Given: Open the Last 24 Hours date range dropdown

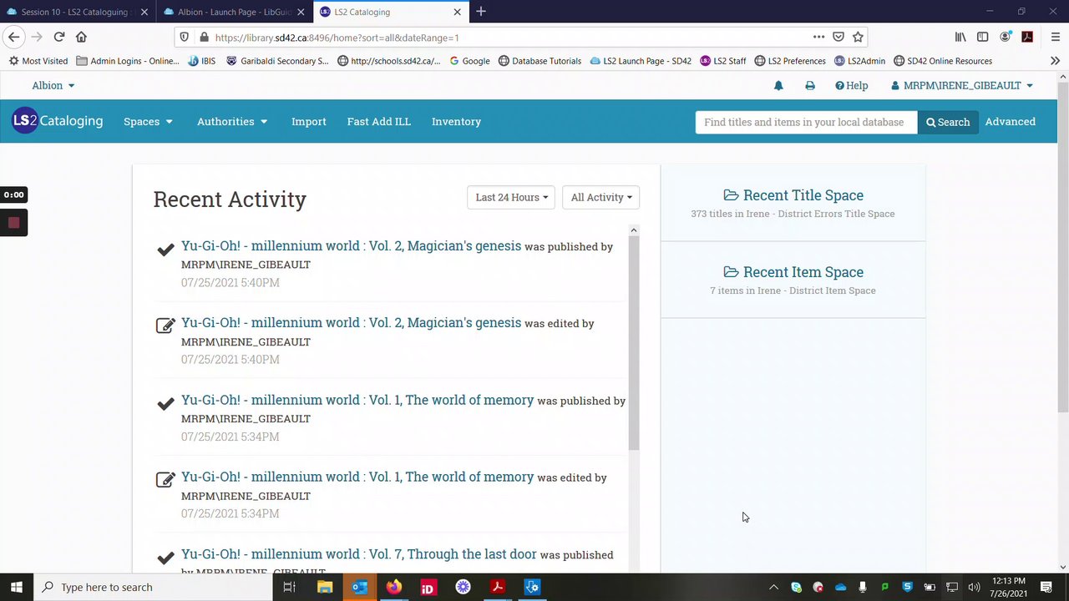Looking at the screenshot, I should (x=511, y=198).
